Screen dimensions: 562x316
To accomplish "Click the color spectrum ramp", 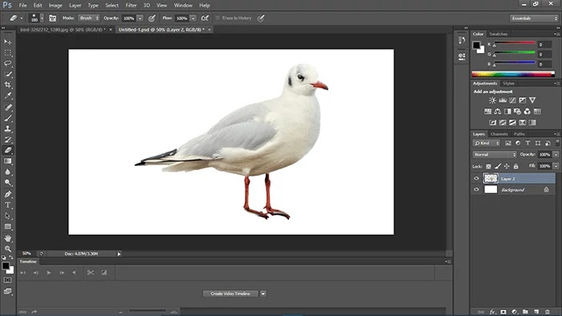I will [x=513, y=74].
